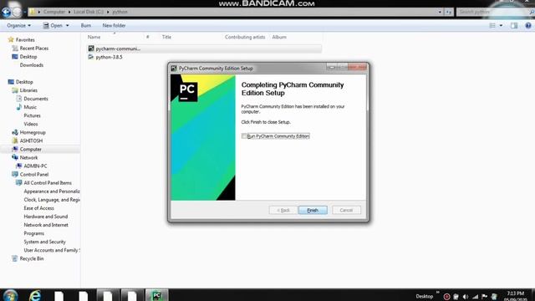Open address bar history dropdown
This screenshot has height=301, width=535.
click(x=440, y=12)
